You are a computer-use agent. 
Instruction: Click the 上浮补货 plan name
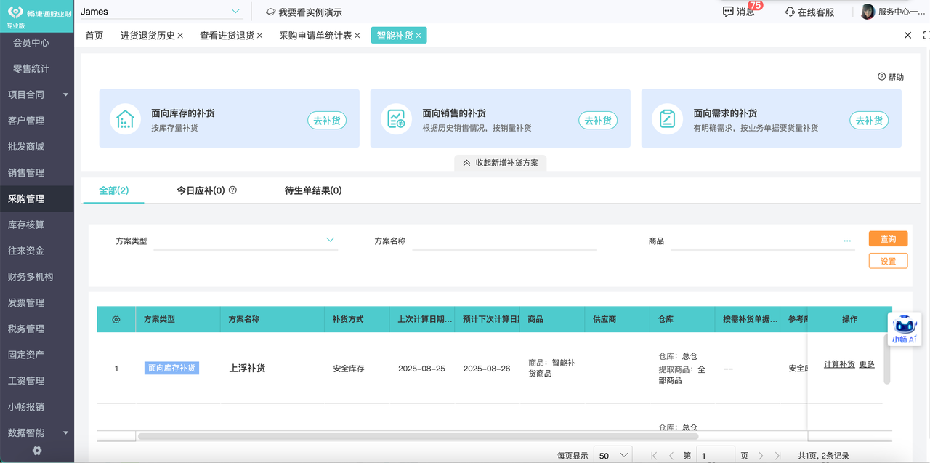tap(247, 369)
